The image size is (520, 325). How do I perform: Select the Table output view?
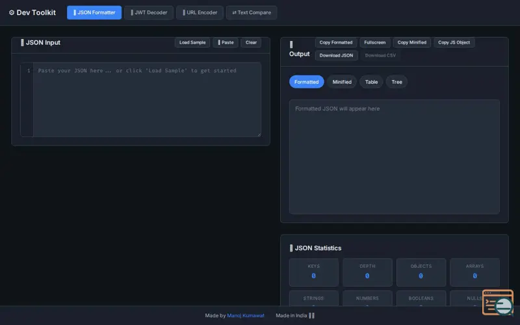click(371, 82)
